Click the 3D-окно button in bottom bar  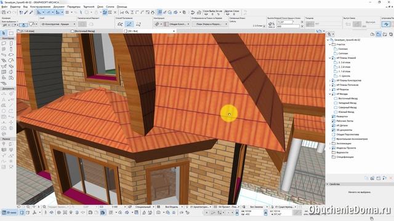(10, 212)
